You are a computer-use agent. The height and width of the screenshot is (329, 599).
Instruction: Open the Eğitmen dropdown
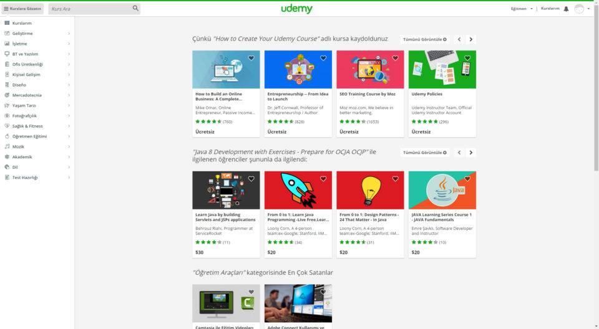(522, 9)
